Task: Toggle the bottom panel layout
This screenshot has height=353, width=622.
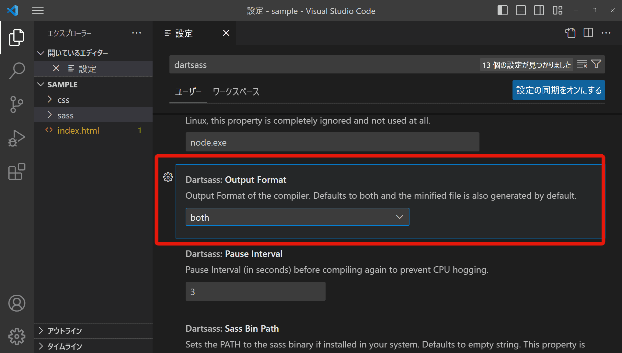Action: 521,10
